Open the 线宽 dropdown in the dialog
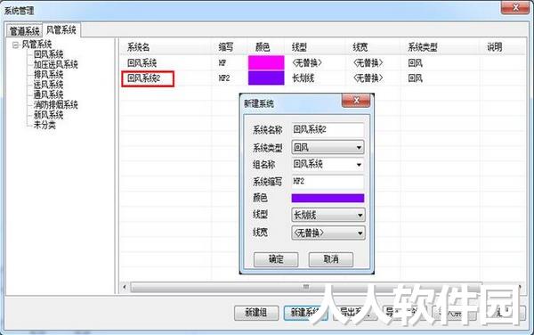Viewport: 534px width, 335px height. (x=328, y=233)
